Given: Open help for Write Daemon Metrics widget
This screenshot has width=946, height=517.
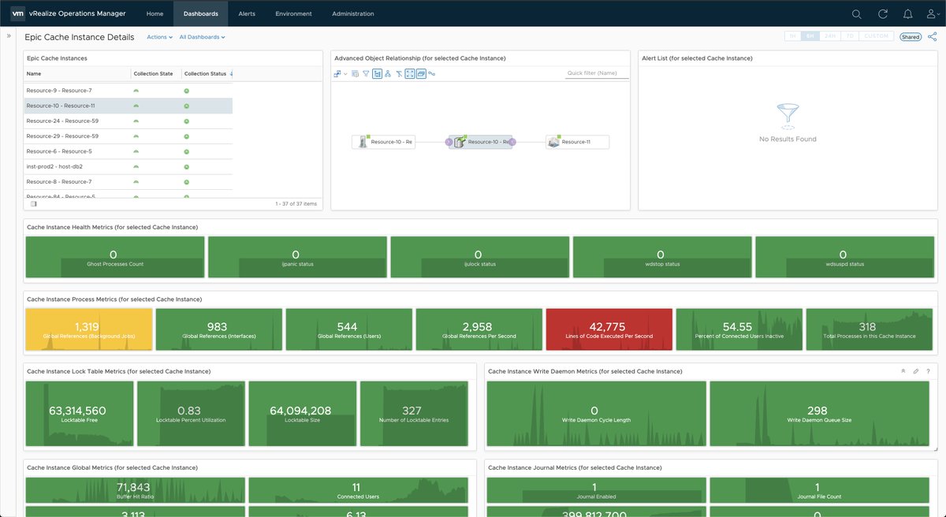Looking at the screenshot, I should [928, 370].
